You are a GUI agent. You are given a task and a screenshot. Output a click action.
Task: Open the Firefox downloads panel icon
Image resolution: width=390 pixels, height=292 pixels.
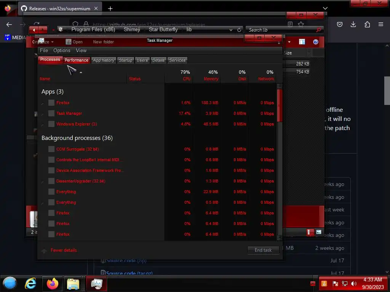[353, 24]
